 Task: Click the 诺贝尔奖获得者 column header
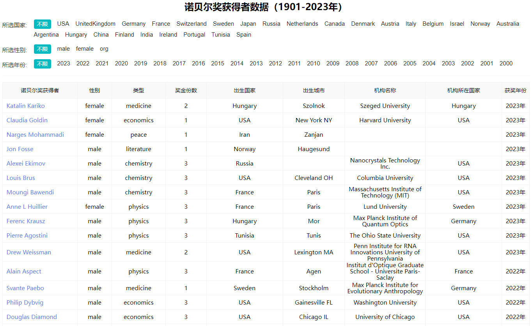pyautogui.click(x=40, y=90)
